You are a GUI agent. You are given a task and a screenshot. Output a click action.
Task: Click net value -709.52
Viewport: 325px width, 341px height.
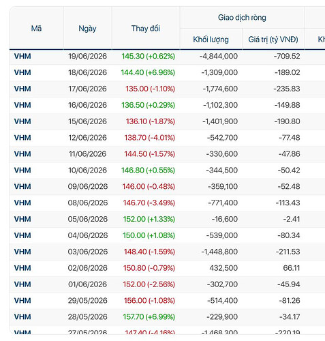pos(287,56)
